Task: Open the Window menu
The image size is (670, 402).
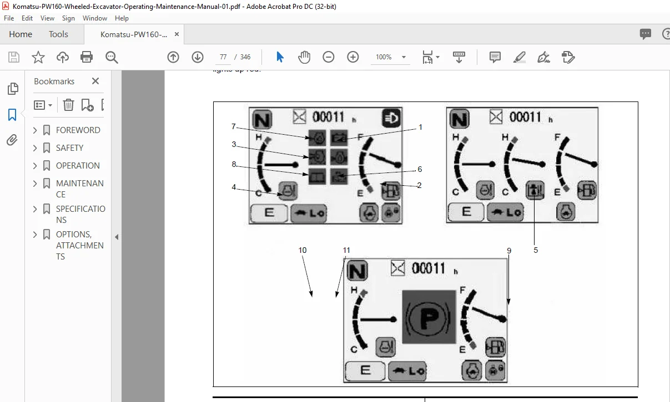Action: pyautogui.click(x=95, y=18)
